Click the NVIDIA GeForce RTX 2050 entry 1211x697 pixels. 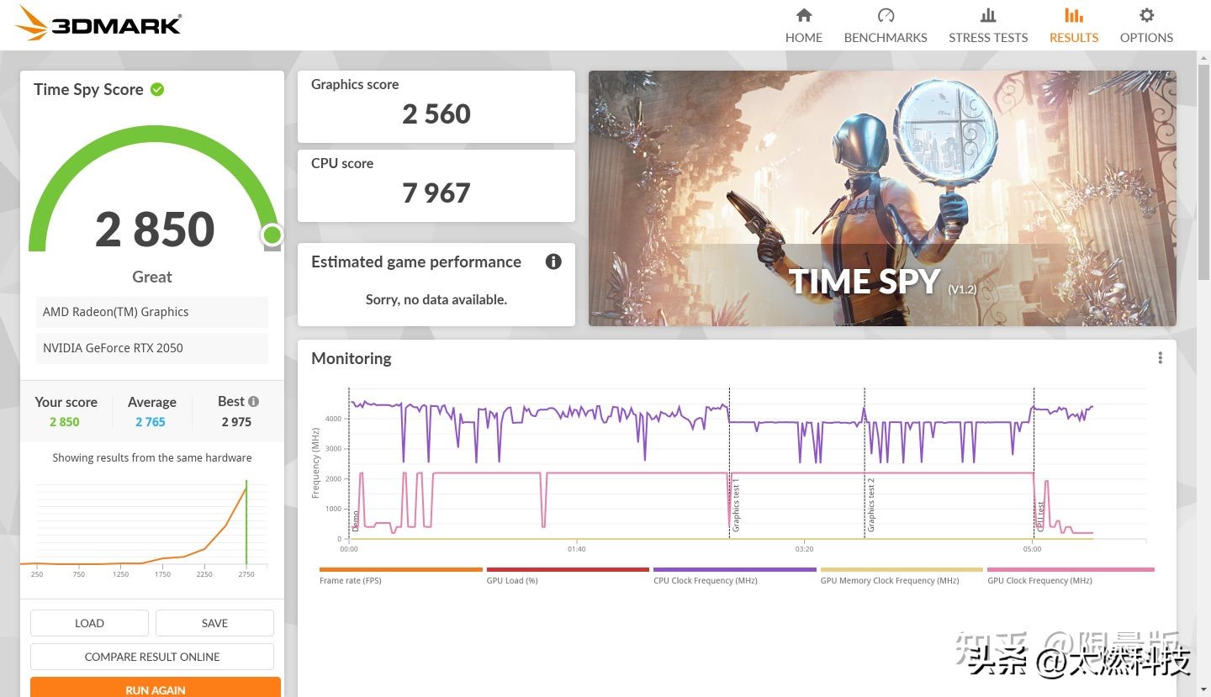click(x=152, y=348)
